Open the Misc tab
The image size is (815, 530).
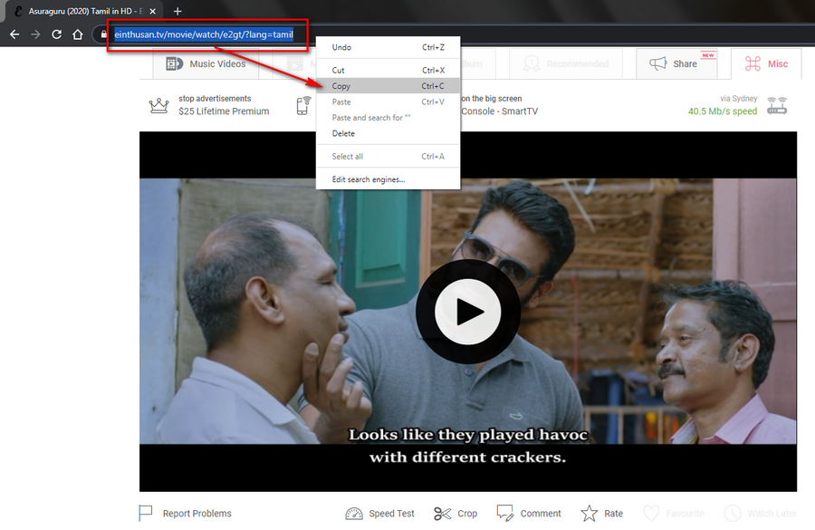766,64
